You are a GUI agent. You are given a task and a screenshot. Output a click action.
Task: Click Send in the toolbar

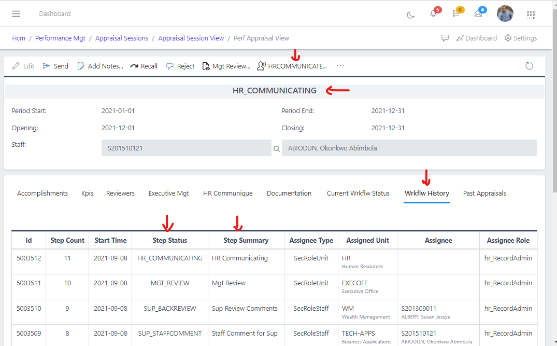[55, 66]
